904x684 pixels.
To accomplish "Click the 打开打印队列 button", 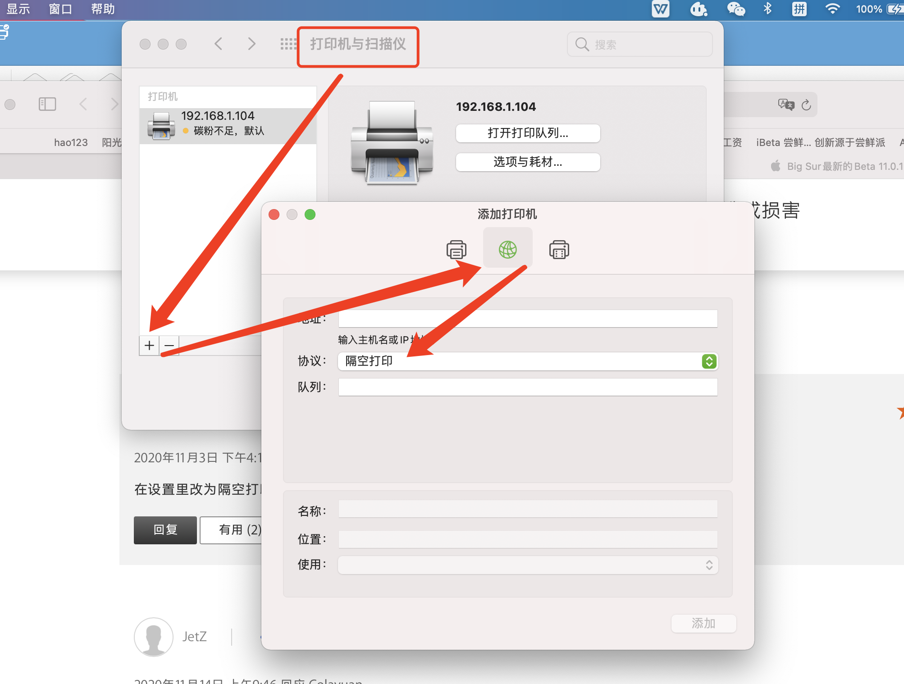I will coord(528,133).
